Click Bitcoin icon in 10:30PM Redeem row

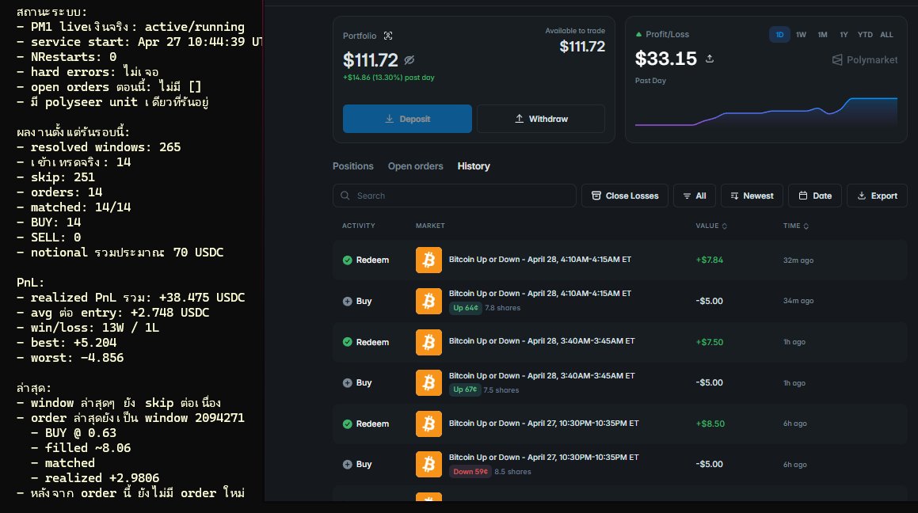coord(429,424)
